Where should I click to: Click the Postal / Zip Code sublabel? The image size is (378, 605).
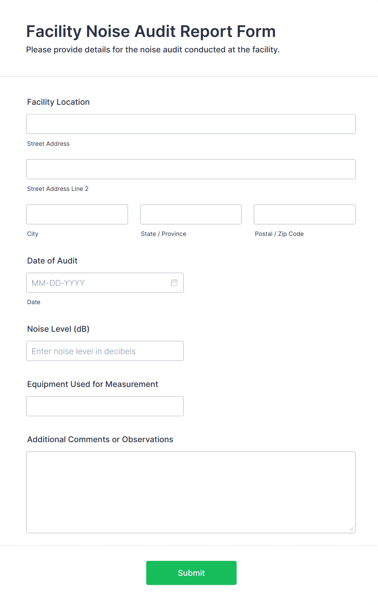[279, 234]
